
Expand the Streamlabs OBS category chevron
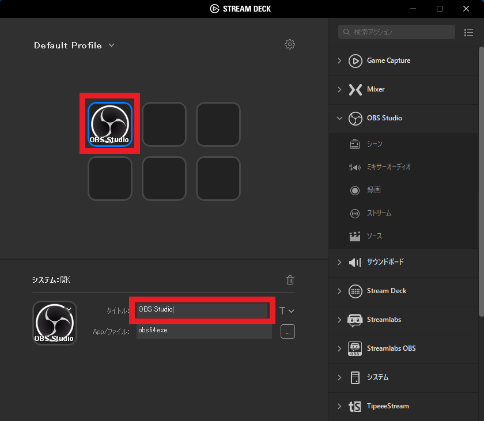pos(339,348)
